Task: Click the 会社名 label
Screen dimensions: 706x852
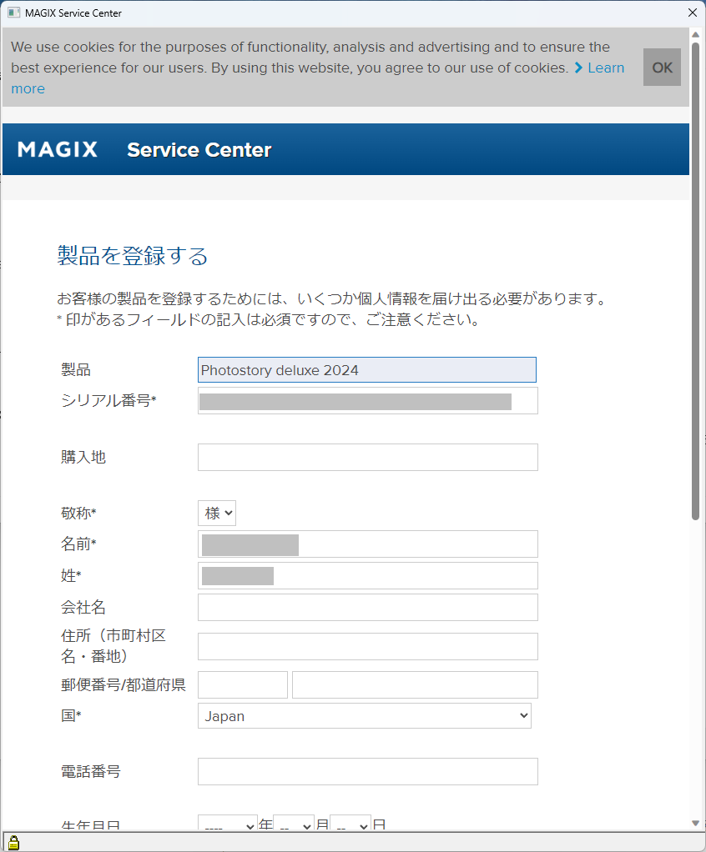Action: tap(83, 607)
